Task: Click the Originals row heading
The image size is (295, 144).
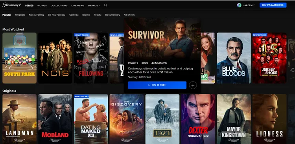Action: tap(9, 91)
